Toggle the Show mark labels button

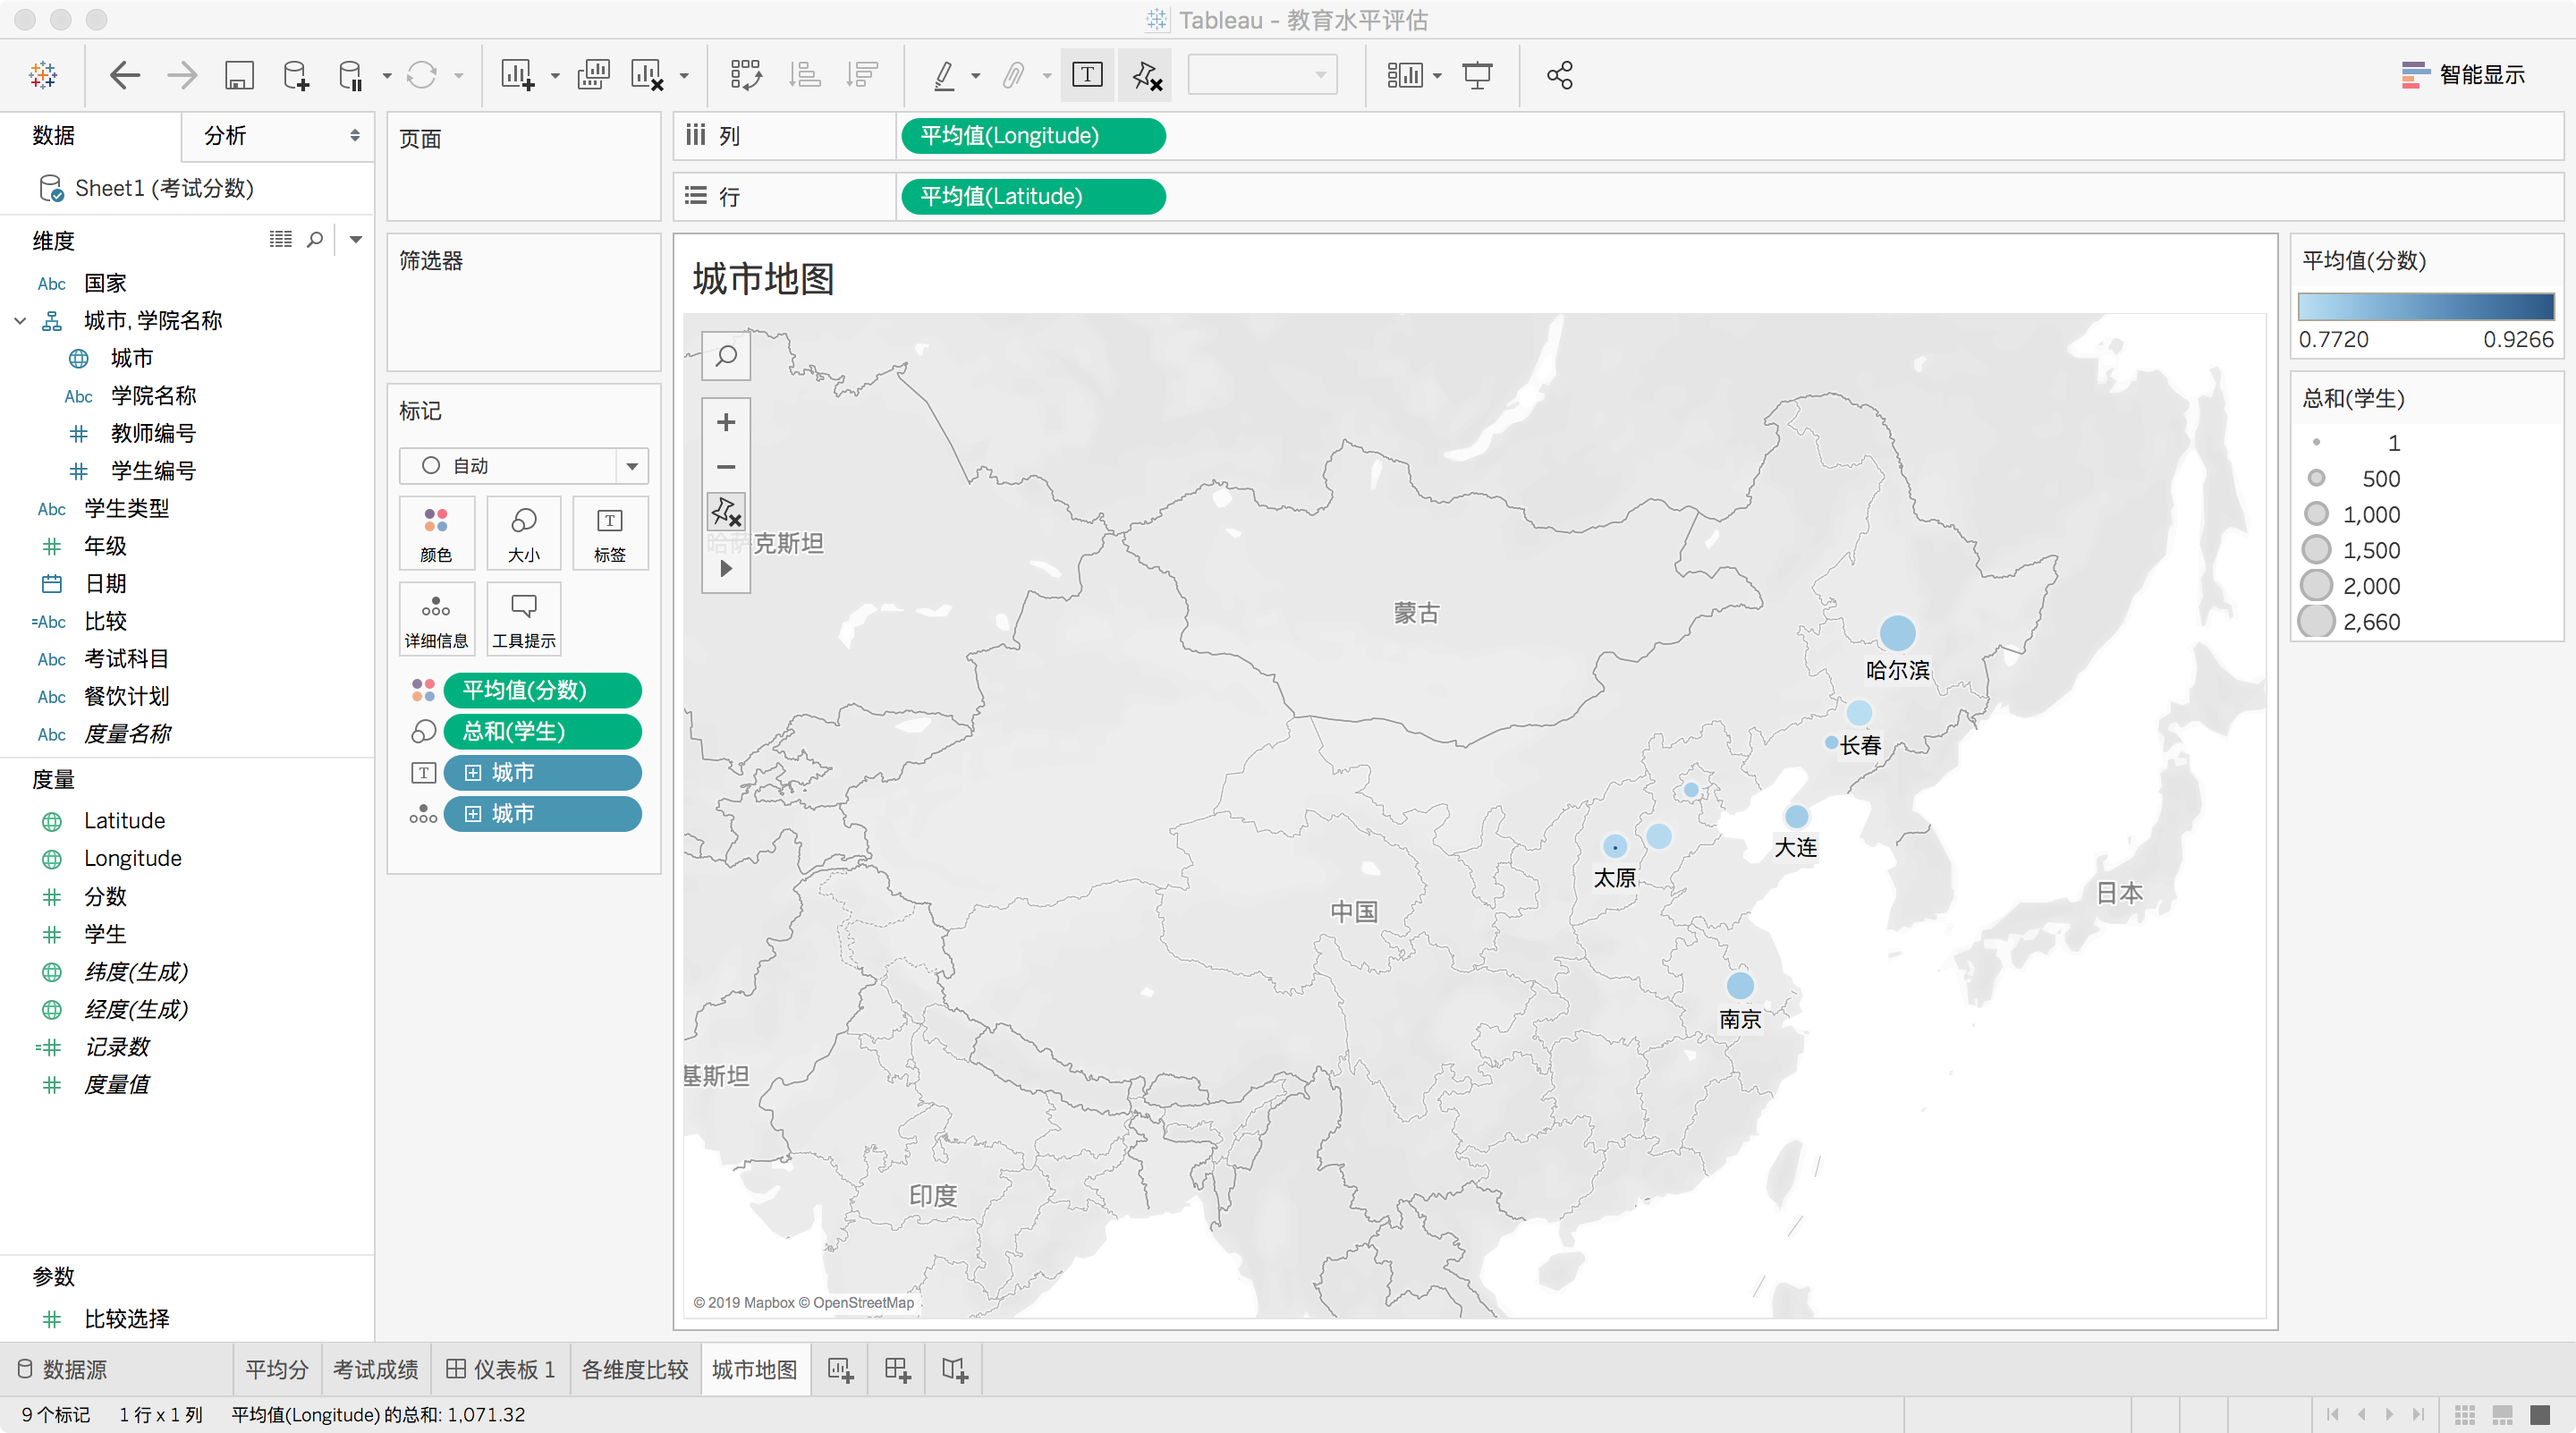pos(1087,75)
